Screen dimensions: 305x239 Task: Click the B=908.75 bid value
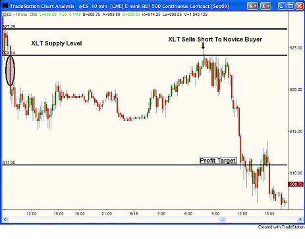point(92,14)
